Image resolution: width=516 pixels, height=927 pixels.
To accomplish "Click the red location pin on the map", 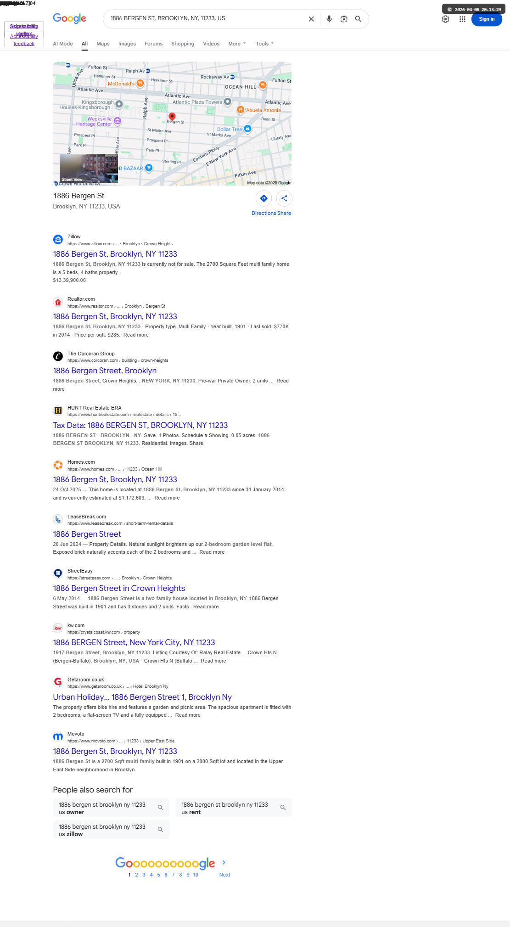I will click(x=172, y=117).
